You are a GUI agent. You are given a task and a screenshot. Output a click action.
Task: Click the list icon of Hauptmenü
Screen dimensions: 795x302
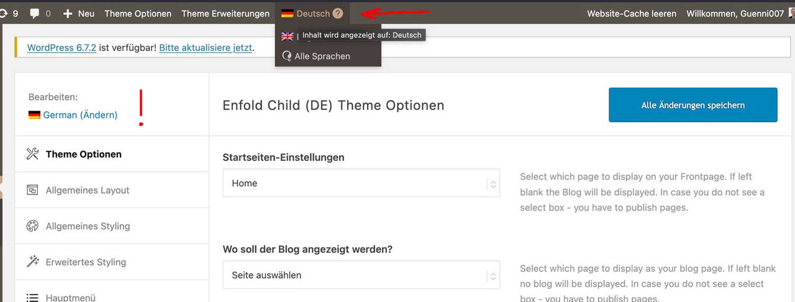pos(32,298)
